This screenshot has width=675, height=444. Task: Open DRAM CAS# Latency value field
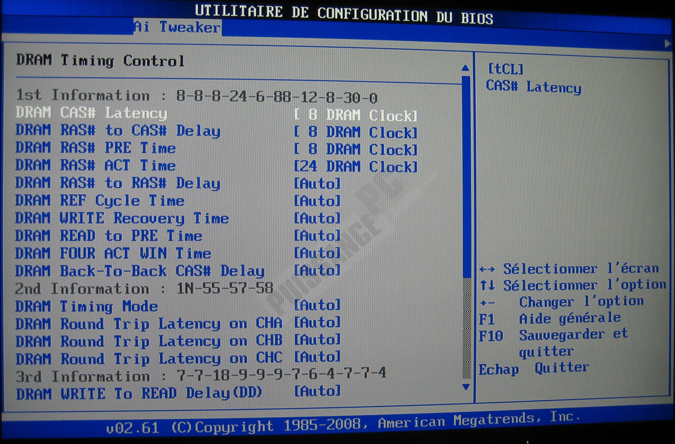[x=355, y=115]
